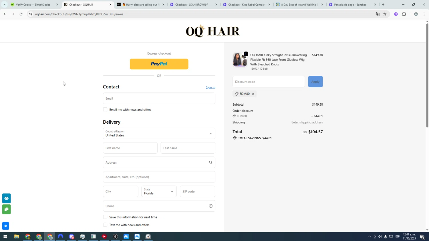Reload the page
The height and width of the screenshot is (241, 429).
[21, 14]
